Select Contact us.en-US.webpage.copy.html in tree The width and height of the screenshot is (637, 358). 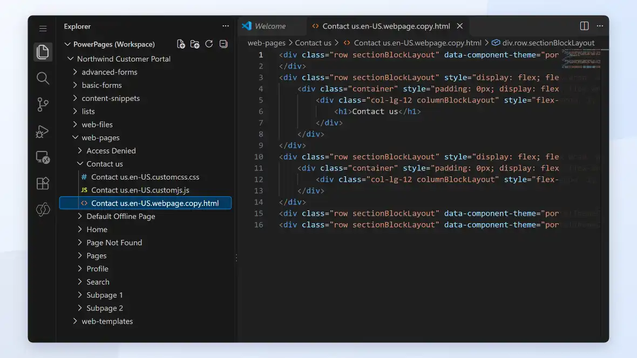145,203
